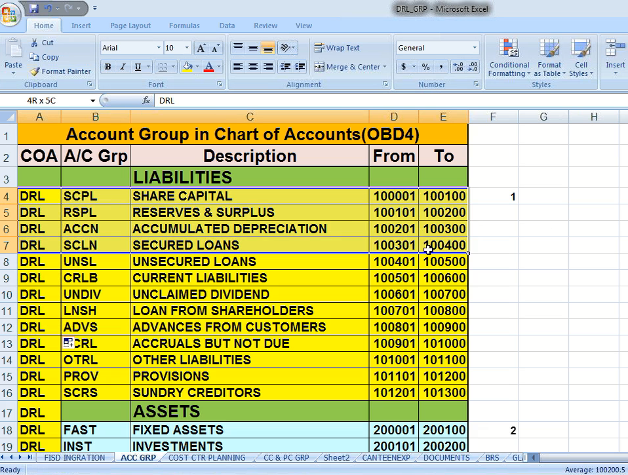The width and height of the screenshot is (628, 475).
Task: Open the Number dialog launcher
Action: pos(476,84)
